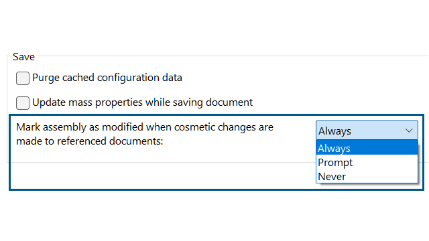Viewport: 429px width, 241px height.
Task: Click 'Always' text in combo box field
Action: [x=334, y=131]
